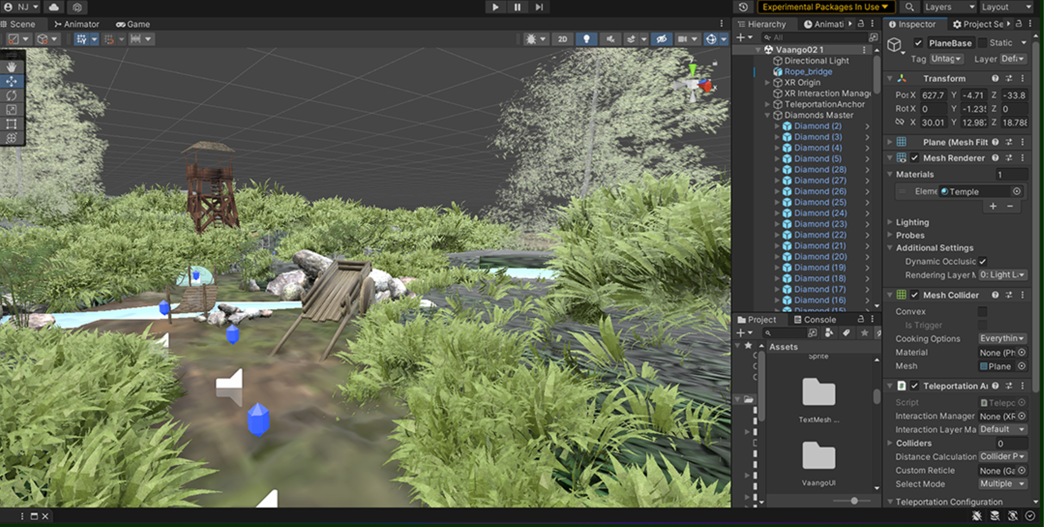Start Play mode
Image resolution: width=1044 pixels, height=527 pixels.
click(495, 7)
